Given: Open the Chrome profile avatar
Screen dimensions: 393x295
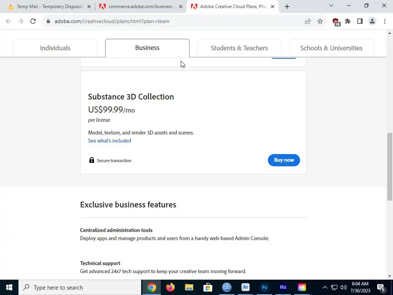Looking at the screenshot, I should (372, 22).
